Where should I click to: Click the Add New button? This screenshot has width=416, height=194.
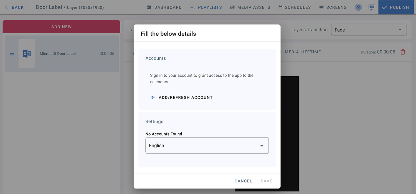point(61,27)
